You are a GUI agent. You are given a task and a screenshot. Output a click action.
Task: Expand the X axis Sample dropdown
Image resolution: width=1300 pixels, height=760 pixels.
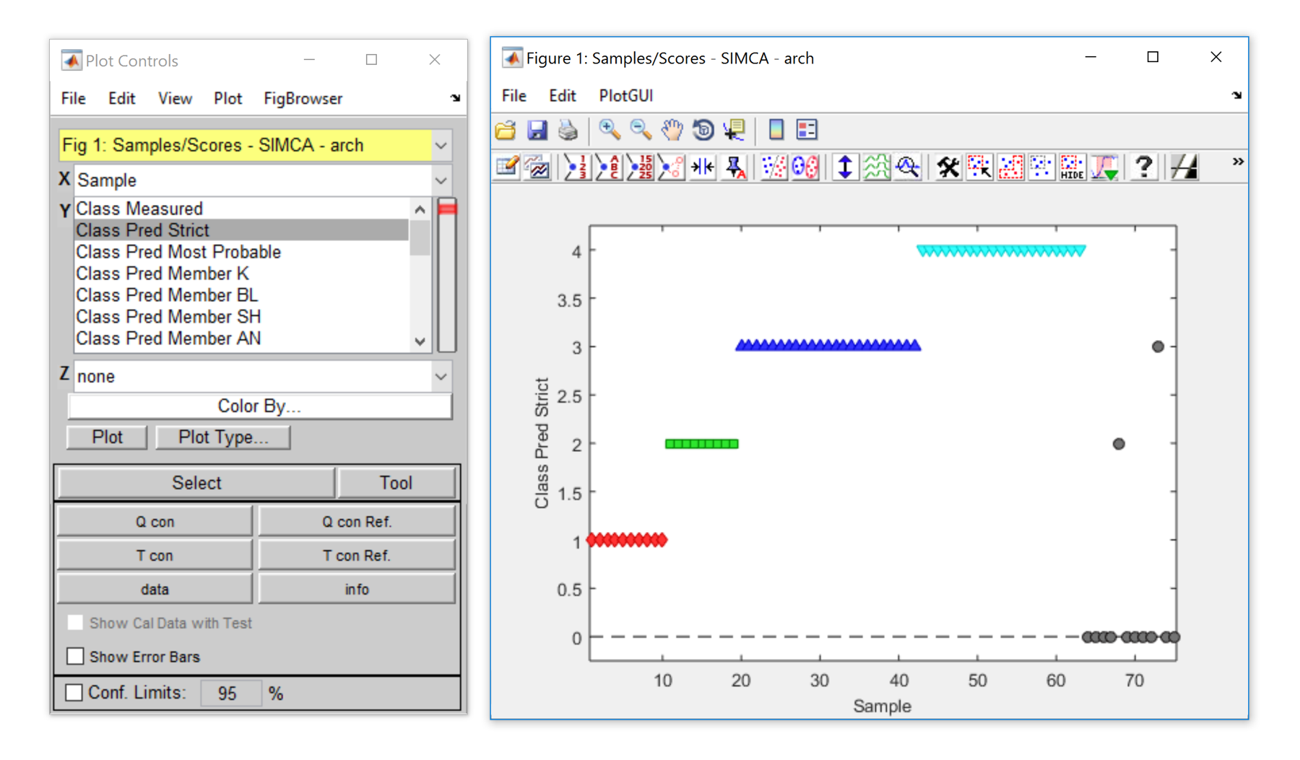tap(441, 180)
